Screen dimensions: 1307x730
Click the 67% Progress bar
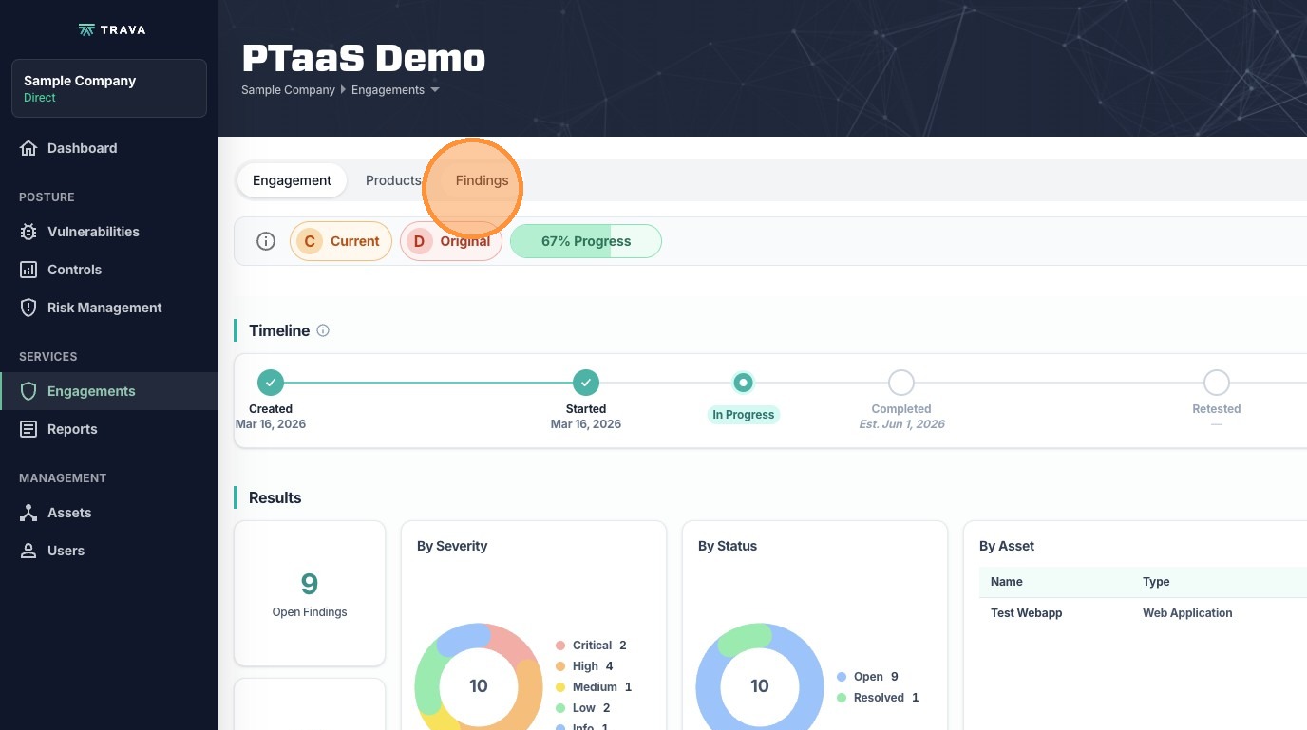click(x=585, y=241)
